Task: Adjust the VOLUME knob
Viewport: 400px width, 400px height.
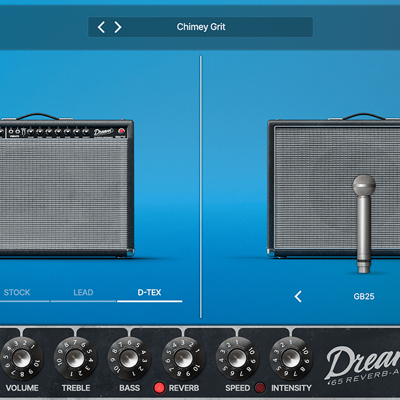Action: tap(21, 358)
